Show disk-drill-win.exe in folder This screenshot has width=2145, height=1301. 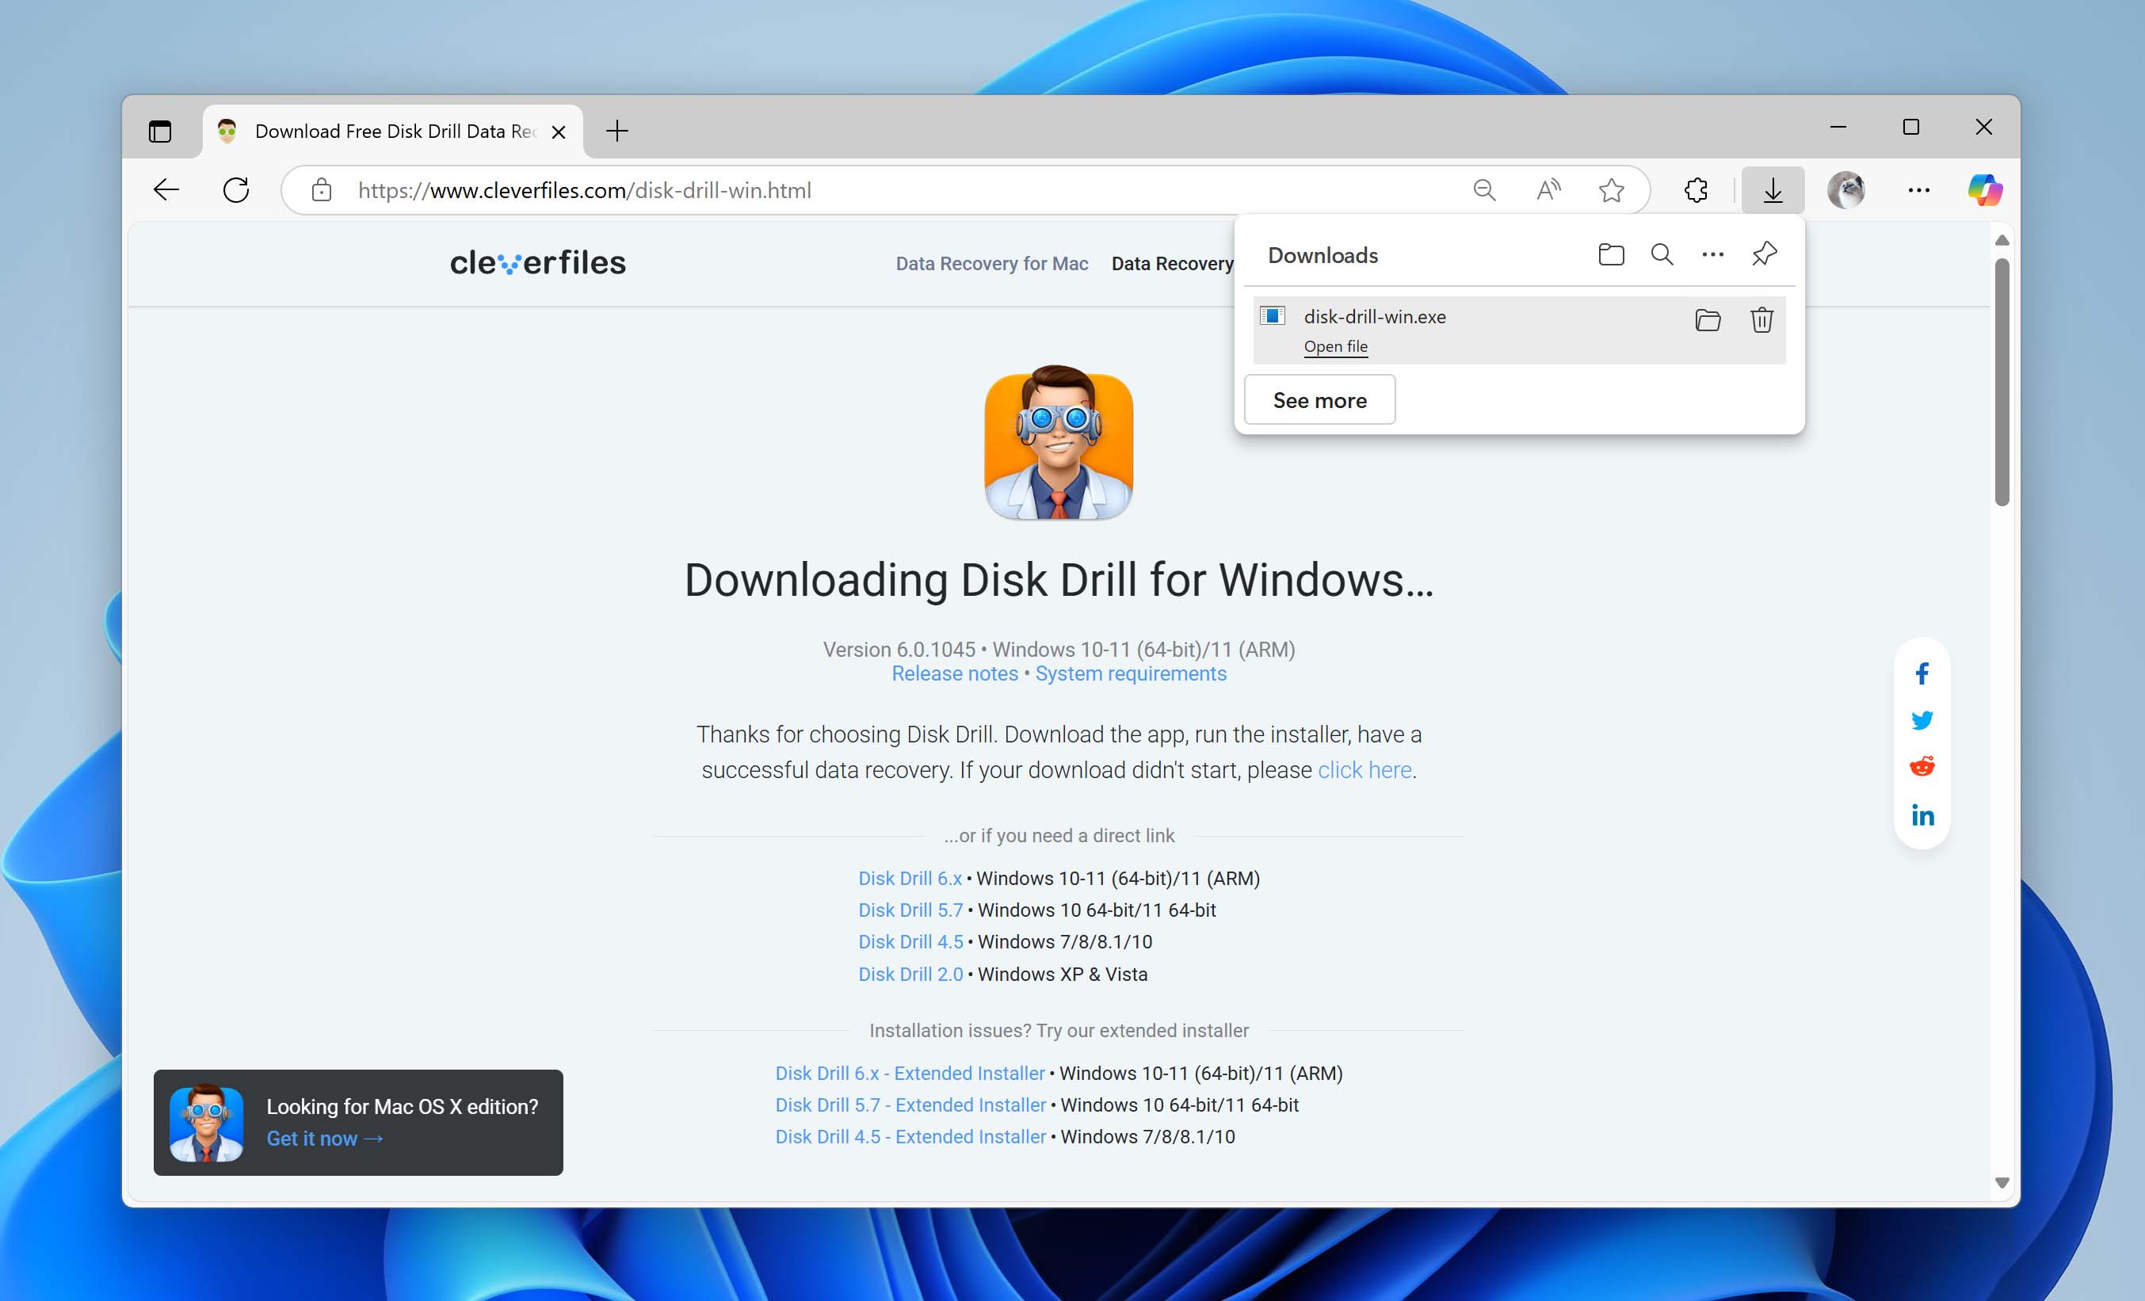point(1708,320)
